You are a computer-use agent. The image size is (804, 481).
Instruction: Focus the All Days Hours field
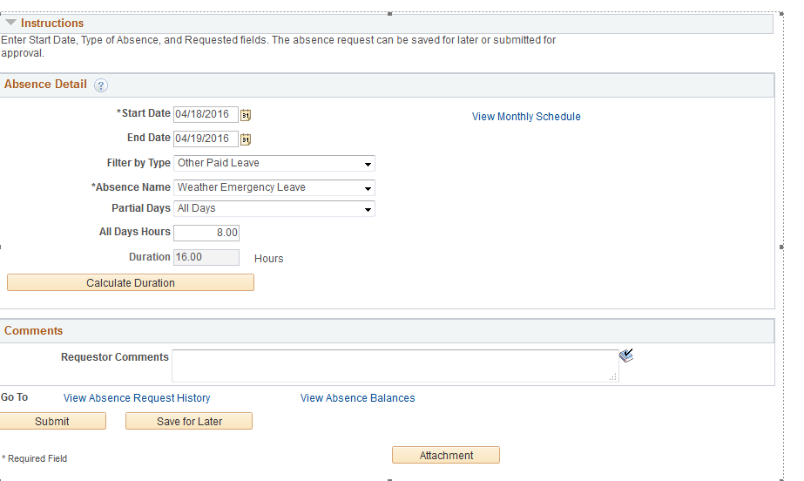pos(206,233)
